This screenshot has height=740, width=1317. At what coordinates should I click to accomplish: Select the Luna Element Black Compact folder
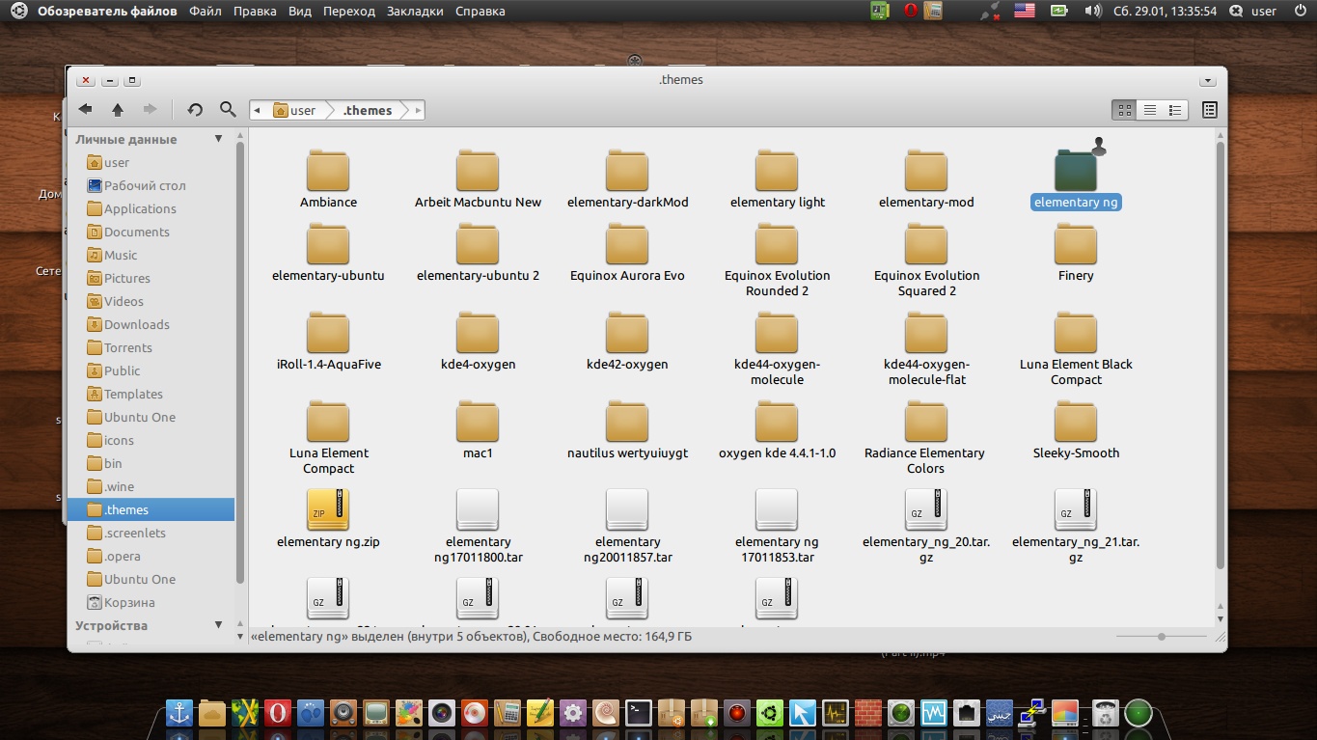1076,349
